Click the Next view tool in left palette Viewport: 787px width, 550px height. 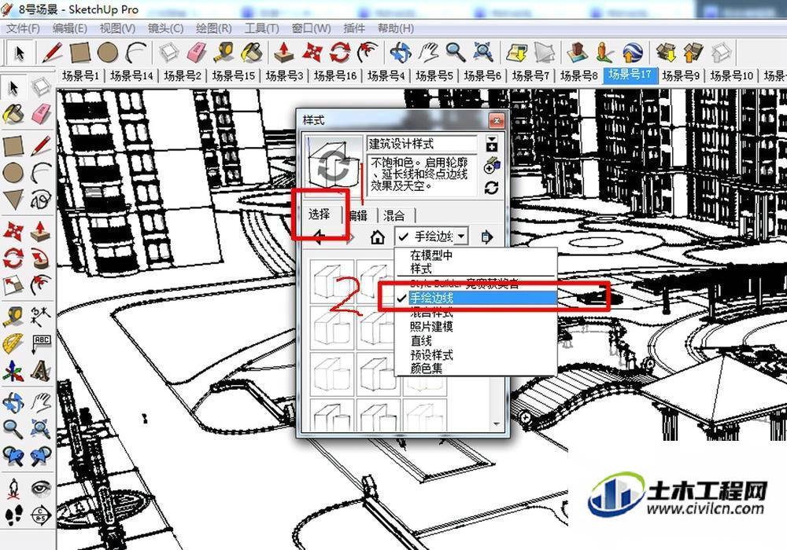tap(41, 456)
